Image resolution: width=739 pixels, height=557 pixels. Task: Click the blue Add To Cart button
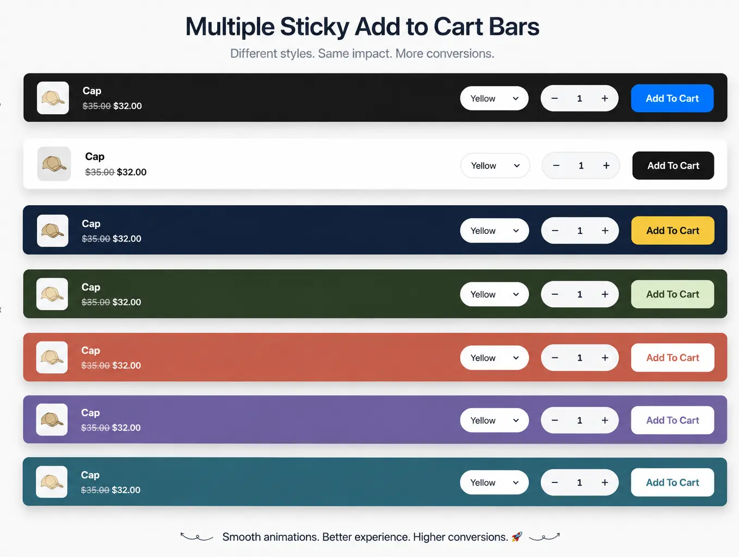(672, 98)
